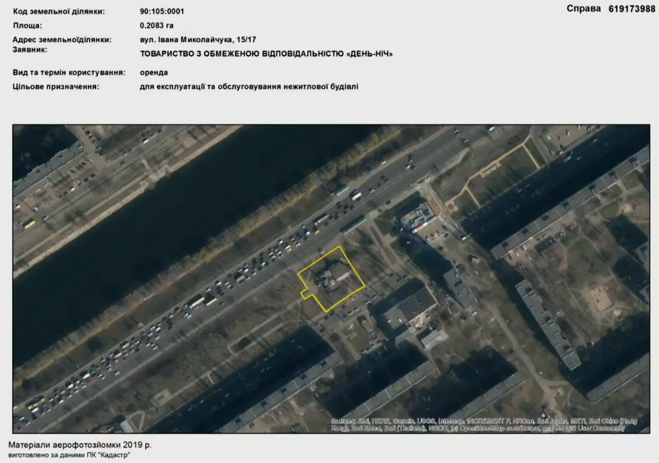659x463 pixels.
Task: Select the area value 0.2083 га
Action: pyautogui.click(x=157, y=25)
